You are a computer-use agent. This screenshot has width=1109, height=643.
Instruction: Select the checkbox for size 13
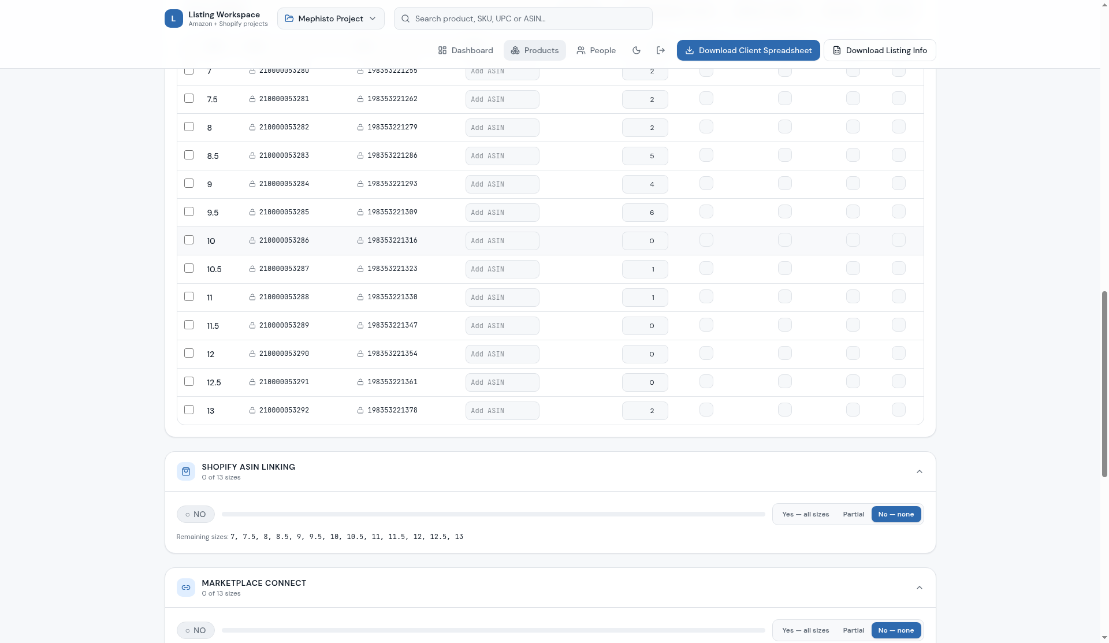(x=189, y=410)
